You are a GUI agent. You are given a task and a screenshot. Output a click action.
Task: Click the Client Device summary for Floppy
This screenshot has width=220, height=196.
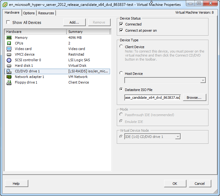click(x=79, y=82)
